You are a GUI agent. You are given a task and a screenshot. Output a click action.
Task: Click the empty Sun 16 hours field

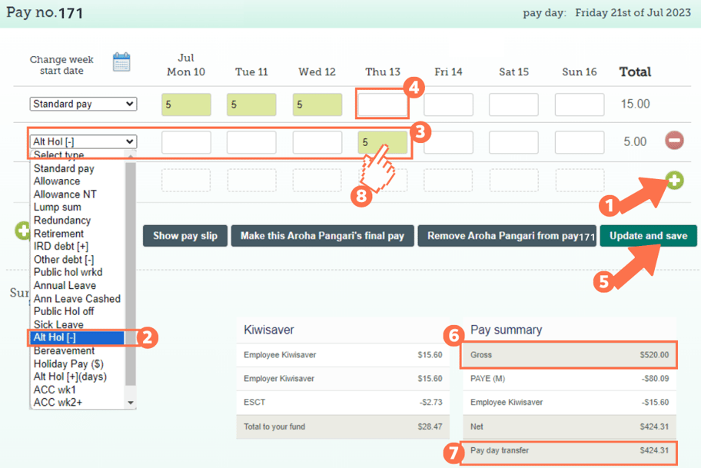[x=579, y=103]
